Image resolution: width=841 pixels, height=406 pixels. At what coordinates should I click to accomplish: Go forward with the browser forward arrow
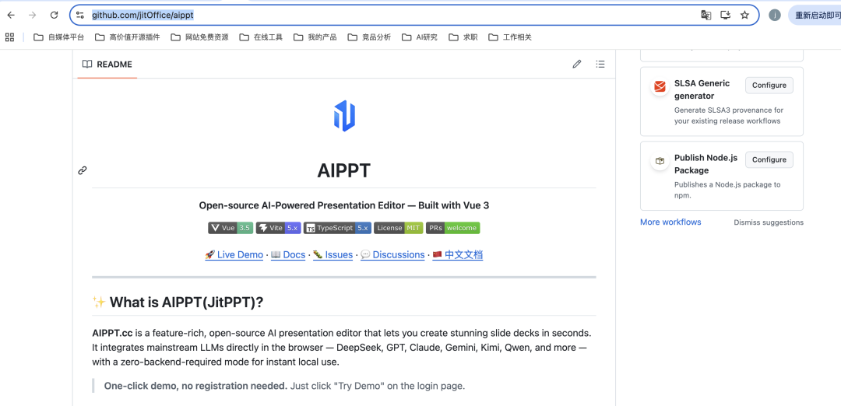pyautogui.click(x=32, y=15)
